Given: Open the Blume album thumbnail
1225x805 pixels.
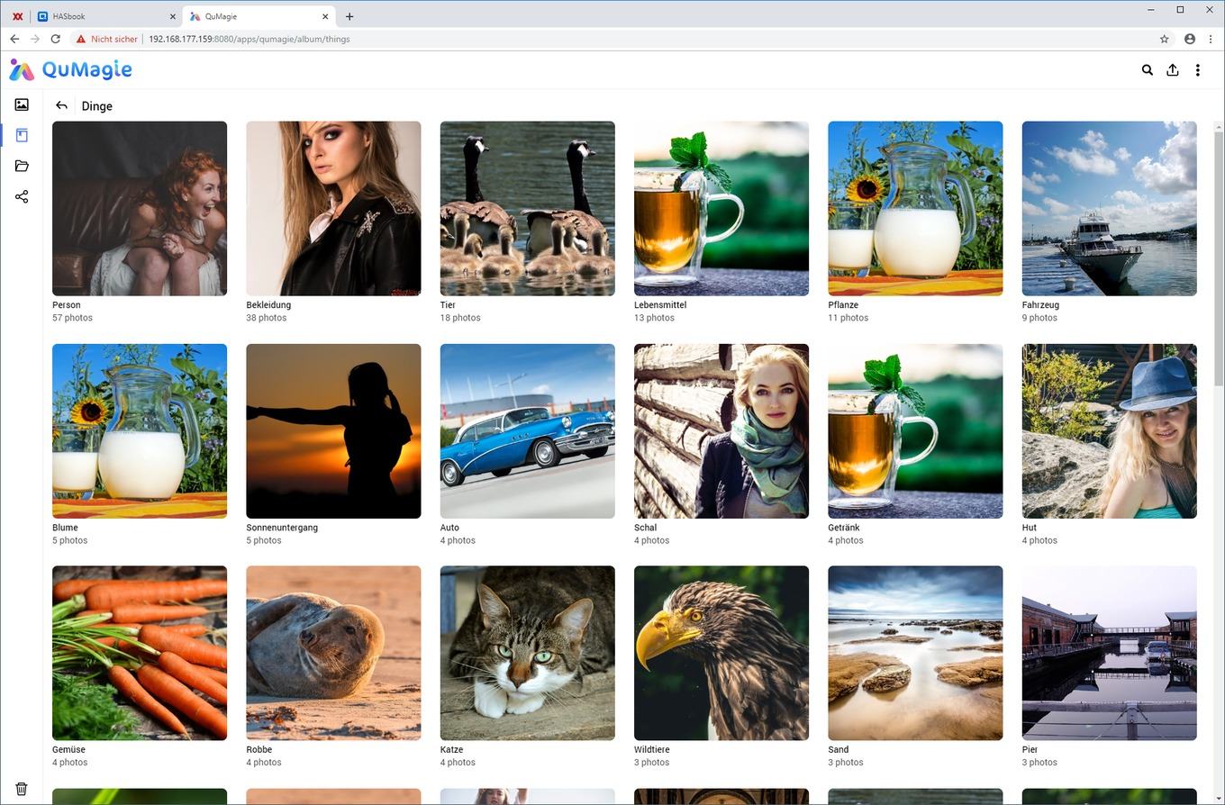Looking at the screenshot, I should pyautogui.click(x=140, y=430).
